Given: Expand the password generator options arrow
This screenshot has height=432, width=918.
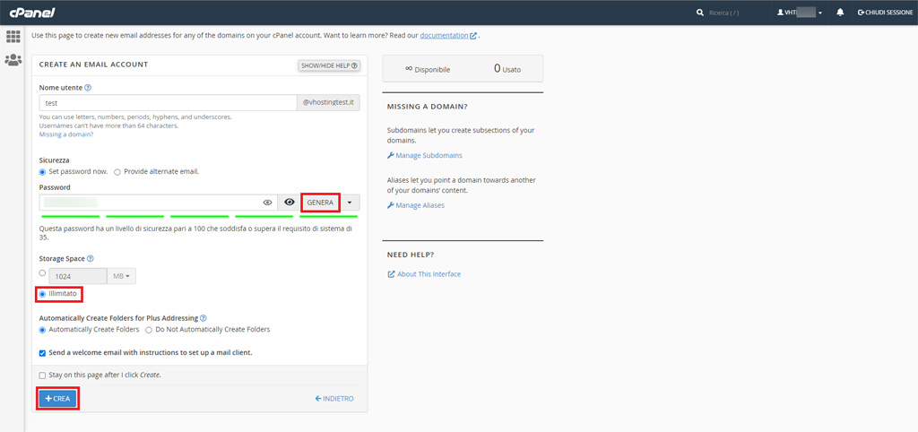Looking at the screenshot, I should (x=350, y=203).
